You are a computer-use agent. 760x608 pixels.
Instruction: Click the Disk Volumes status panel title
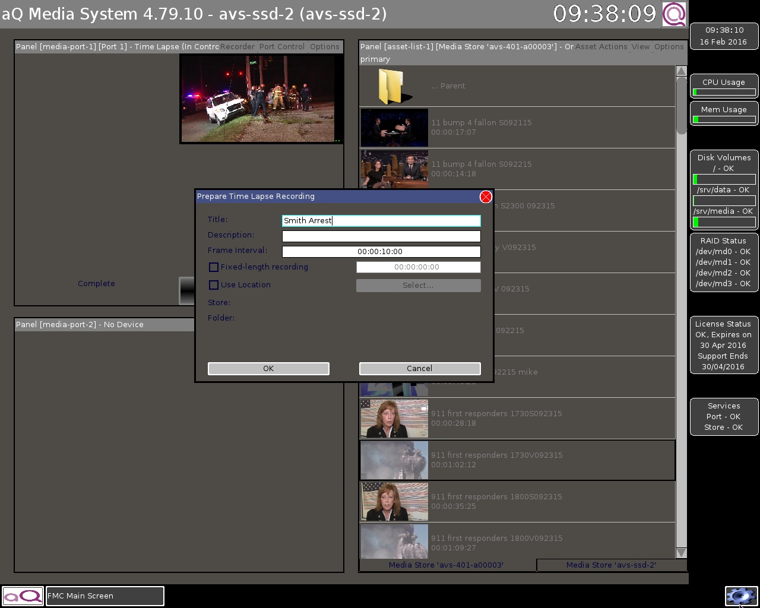click(724, 158)
